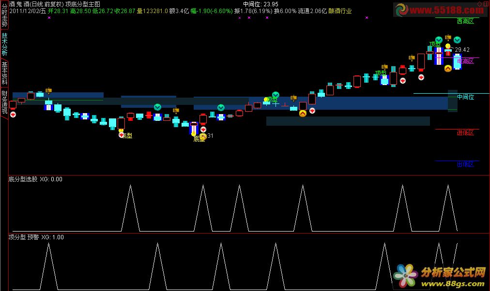490x291 pixels.
Task: Click the 换6.00% turnover rate
Action: click(285, 11)
